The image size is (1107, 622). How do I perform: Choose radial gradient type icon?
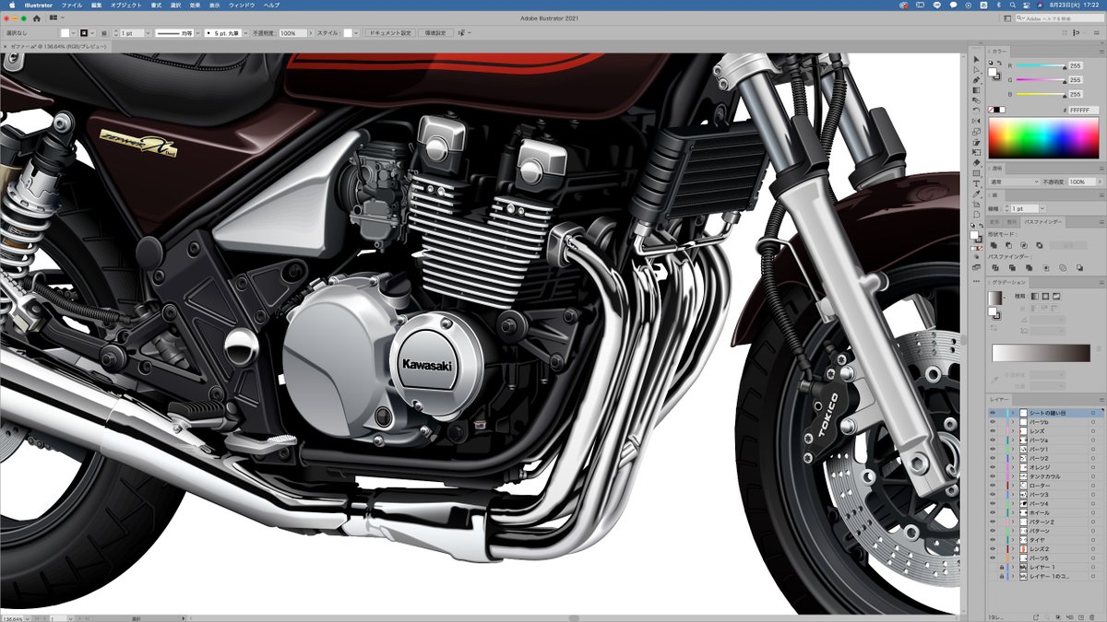coord(1045,296)
